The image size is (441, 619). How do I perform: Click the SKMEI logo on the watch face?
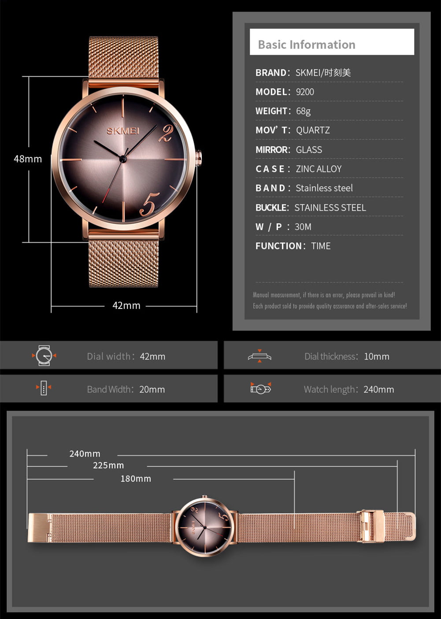[123, 131]
